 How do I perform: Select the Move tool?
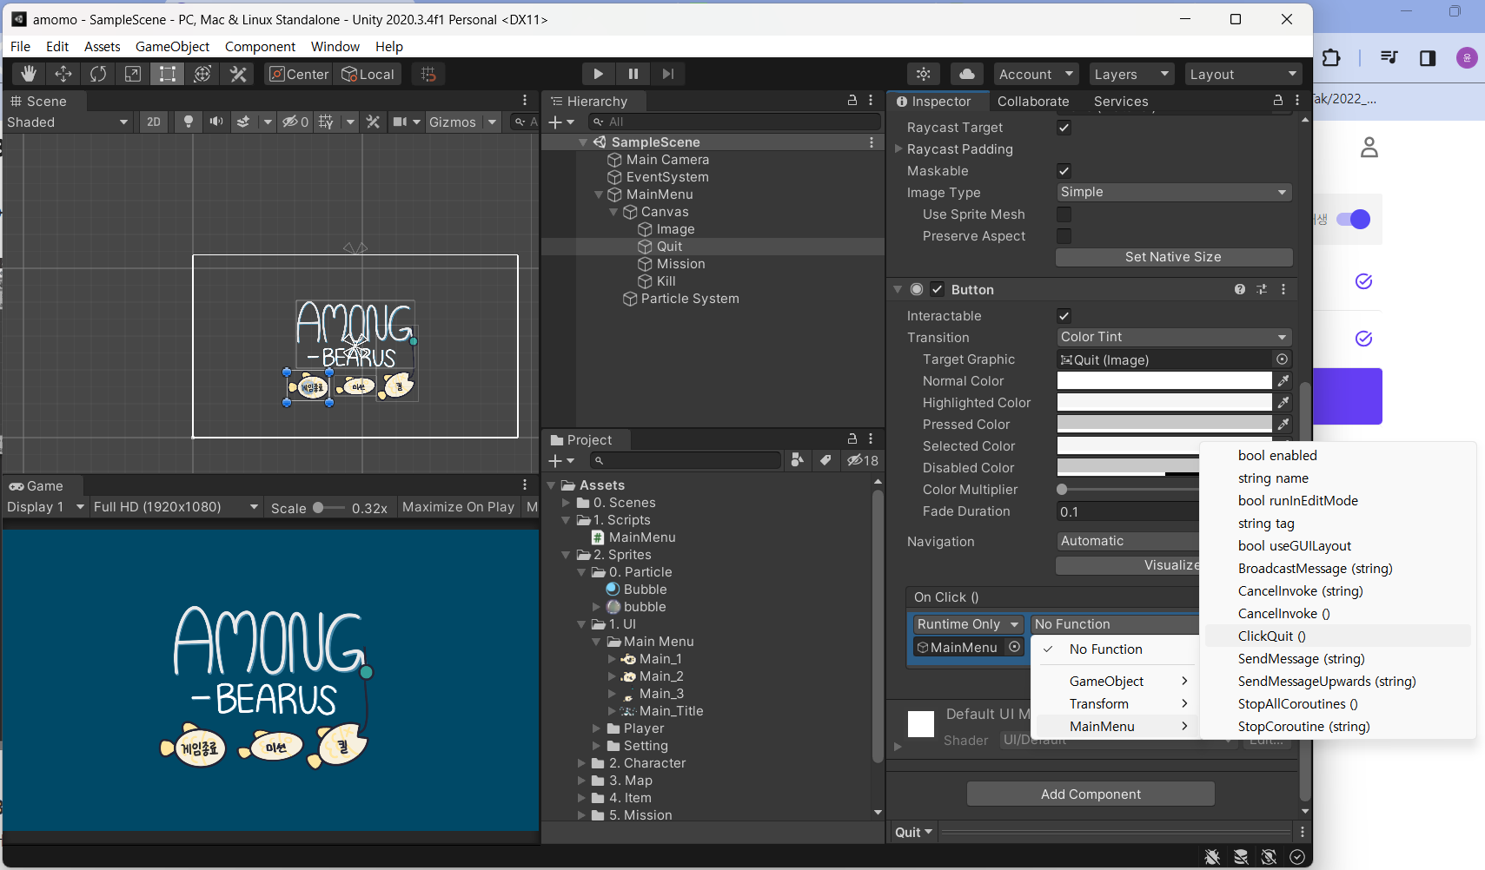(63, 74)
